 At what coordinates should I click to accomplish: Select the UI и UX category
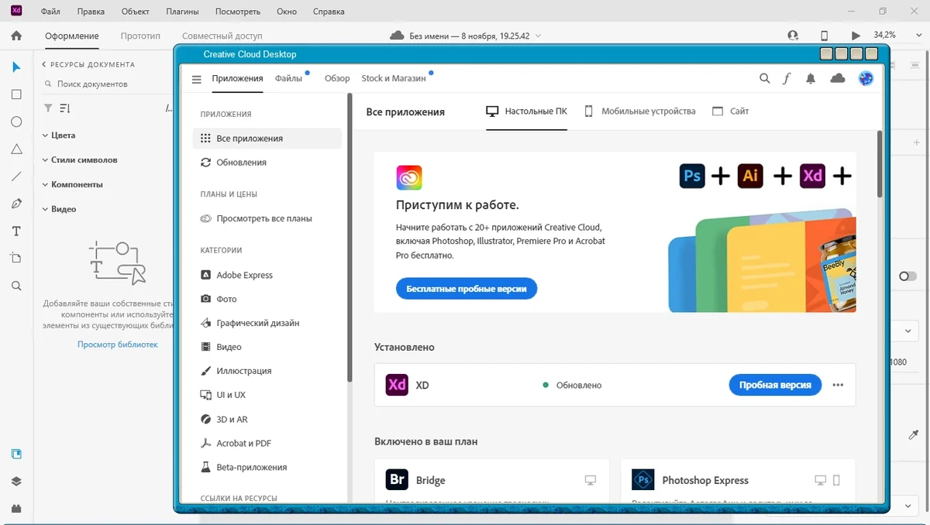tap(267, 395)
